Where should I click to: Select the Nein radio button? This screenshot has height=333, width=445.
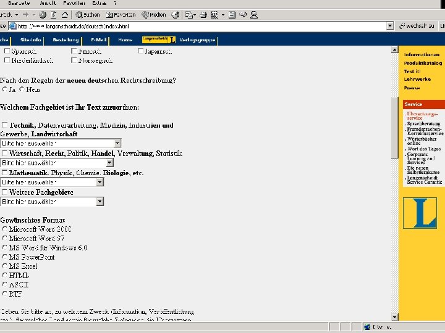[x=22, y=89]
